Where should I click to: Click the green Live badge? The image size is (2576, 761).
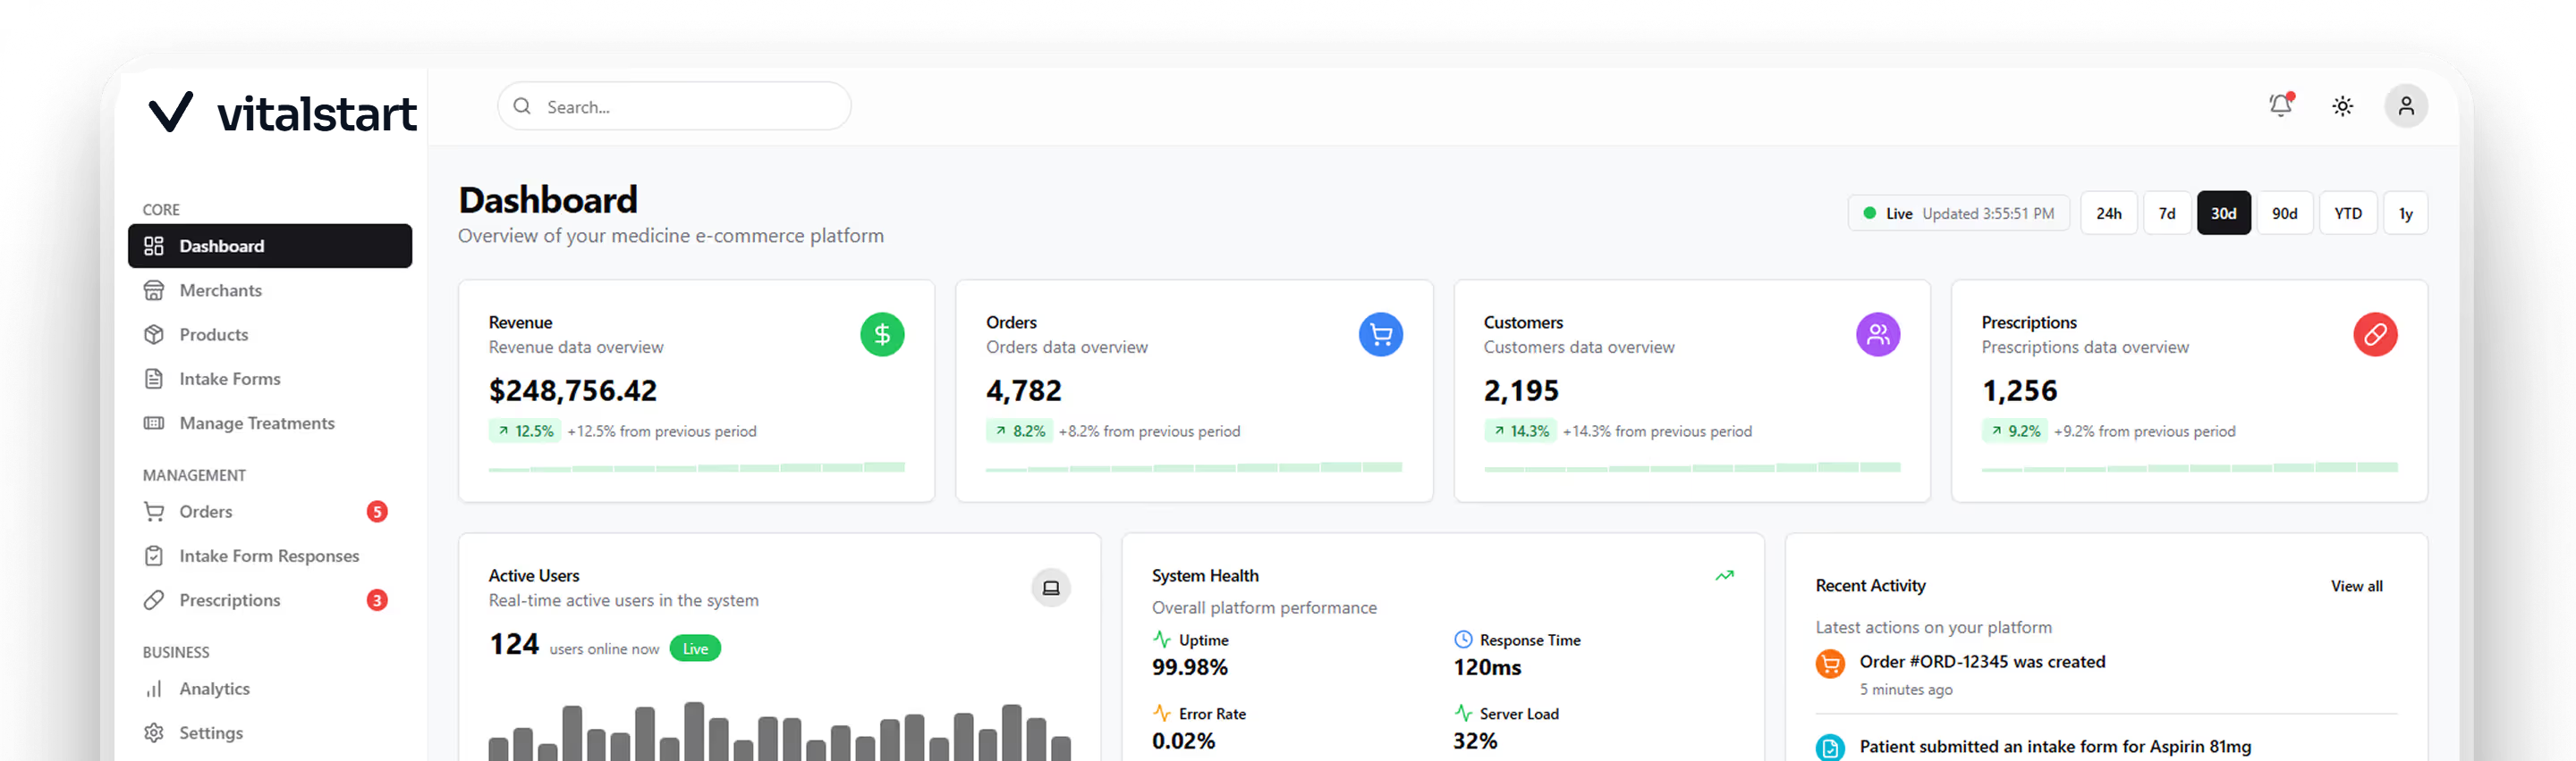click(x=695, y=649)
